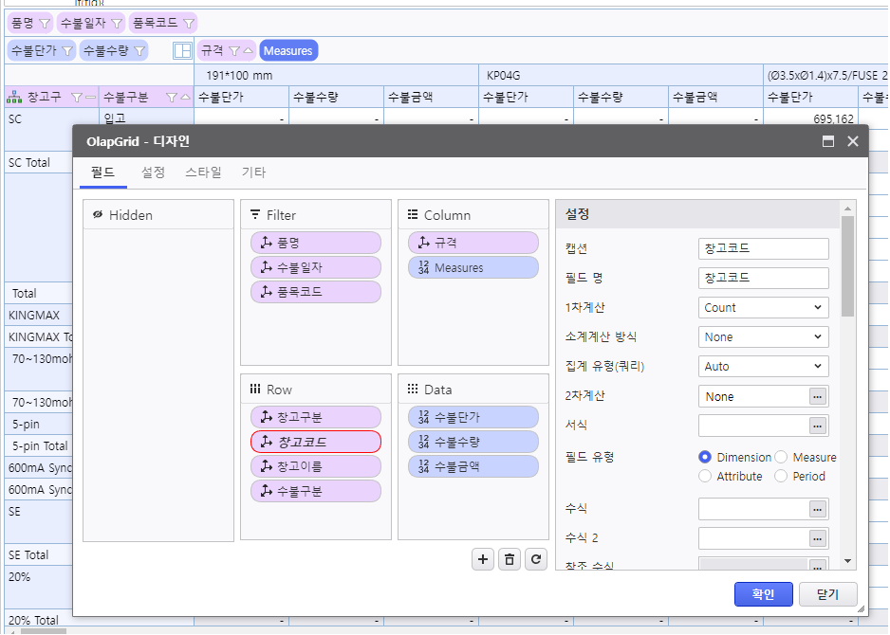Select 창고구분 field in Row area
Image resolution: width=890 pixels, height=635 pixels.
tap(316, 417)
